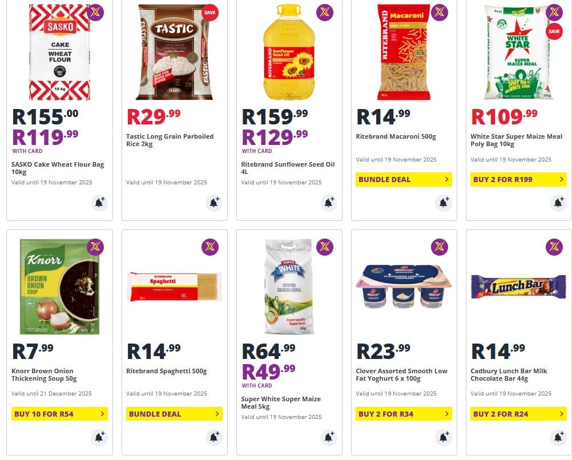The image size is (572, 460).
Task: Set alert bell on Ritebrand Sunflower Seed Oil
Action: click(x=328, y=203)
